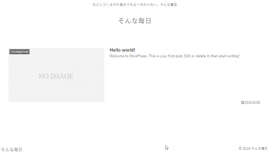Click the footer site name そんな毎日 link
This screenshot has height=155, width=267.
point(11,150)
